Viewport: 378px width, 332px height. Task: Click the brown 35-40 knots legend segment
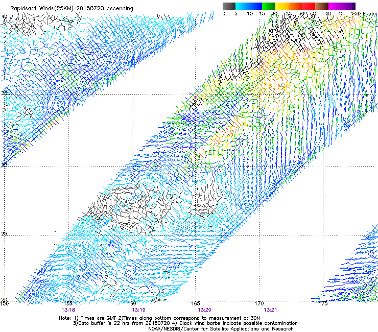point(322,6)
